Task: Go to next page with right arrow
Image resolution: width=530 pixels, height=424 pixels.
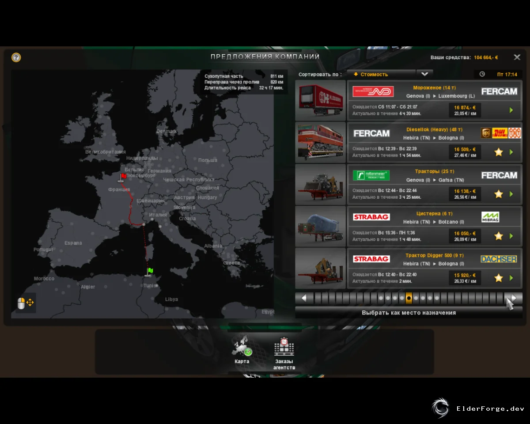Action: coord(514,298)
